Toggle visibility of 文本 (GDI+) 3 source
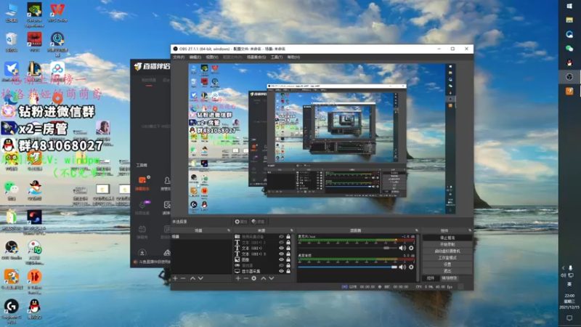Image resolution: width=581 pixels, height=327 pixels. [281, 254]
